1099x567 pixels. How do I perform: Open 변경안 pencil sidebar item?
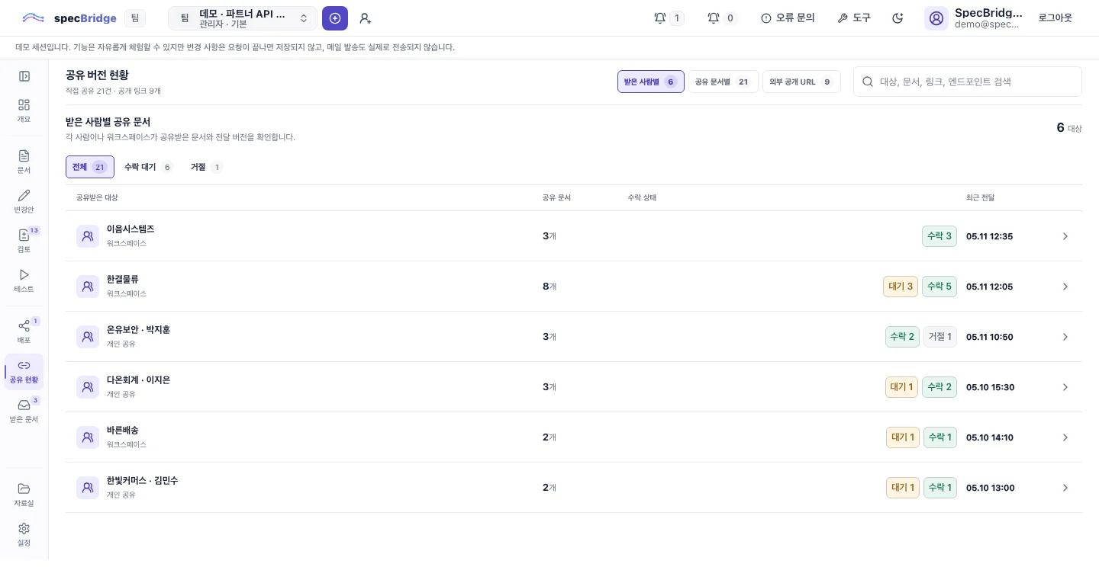point(24,201)
